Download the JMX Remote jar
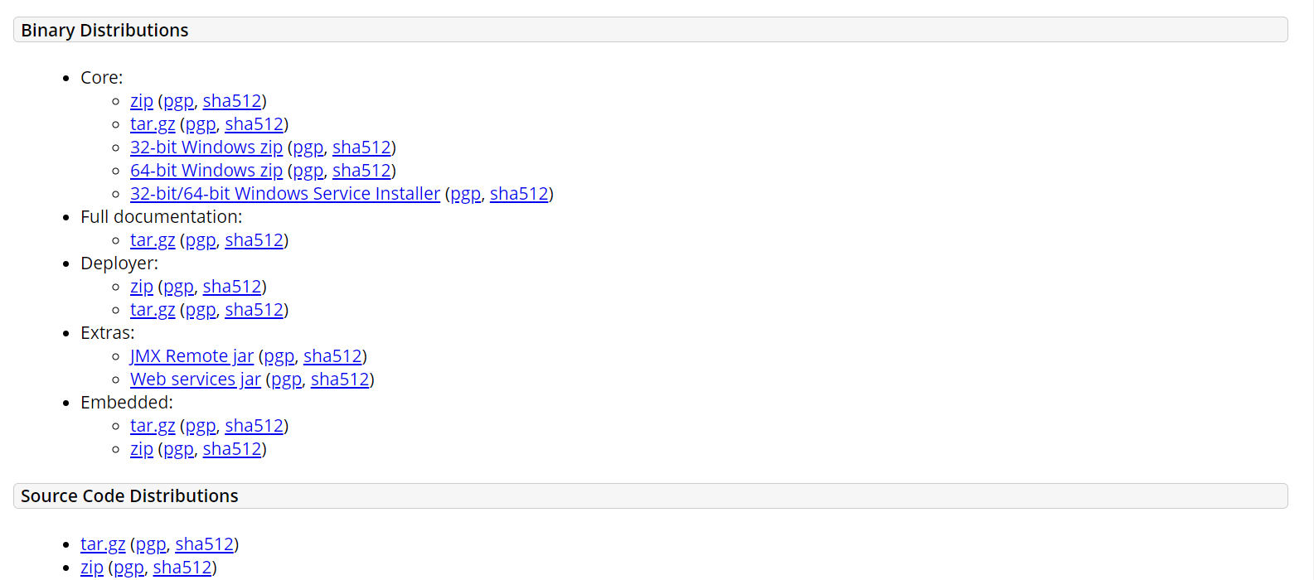 (x=192, y=356)
